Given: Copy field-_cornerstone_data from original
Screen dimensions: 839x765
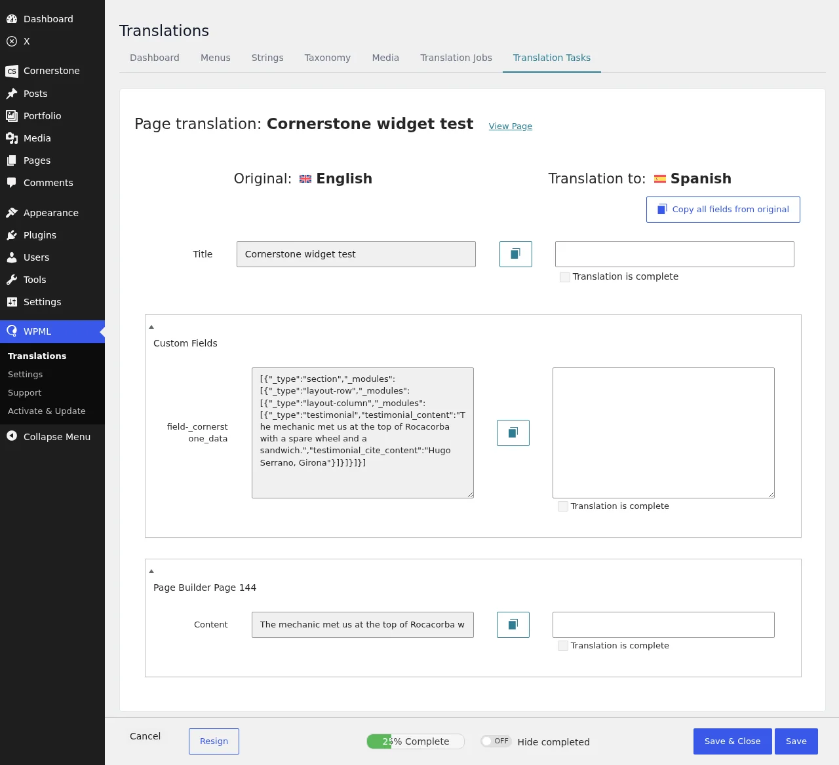Looking at the screenshot, I should point(513,433).
